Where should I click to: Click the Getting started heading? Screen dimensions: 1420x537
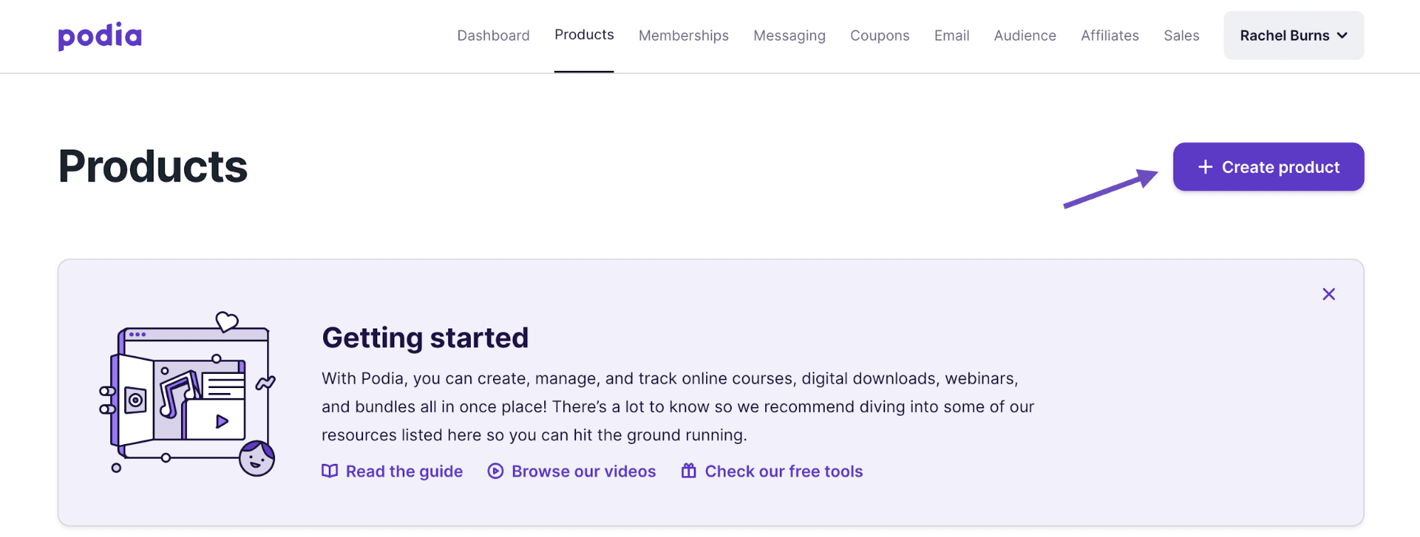click(x=425, y=338)
